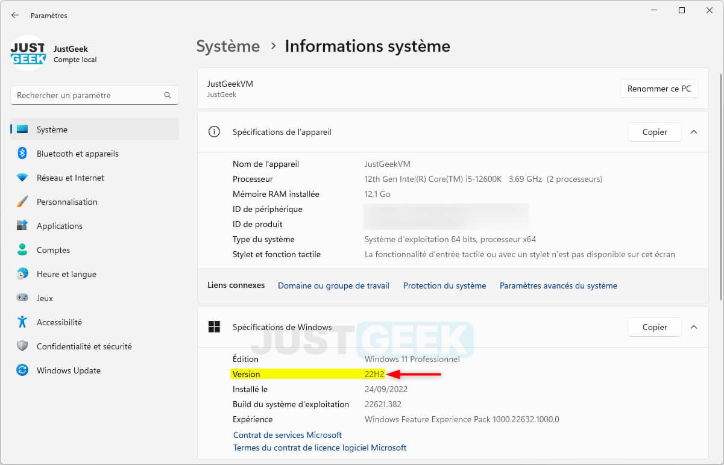
Task: Select the installed RAM value 12,1 Go
Action: click(378, 194)
